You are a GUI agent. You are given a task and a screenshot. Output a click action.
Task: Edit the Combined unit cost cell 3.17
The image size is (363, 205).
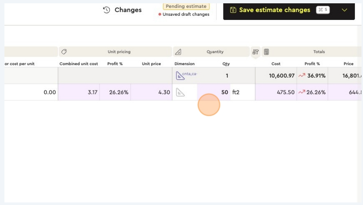point(79,92)
